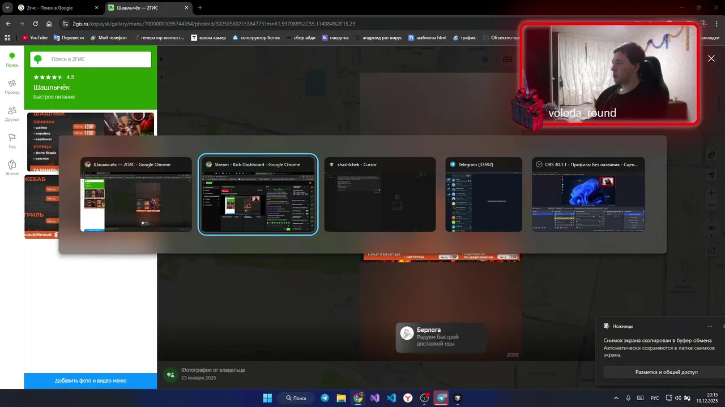This screenshot has width=725, height=407.
Task: Open a new Chrome tab
Action: pyautogui.click(x=200, y=8)
